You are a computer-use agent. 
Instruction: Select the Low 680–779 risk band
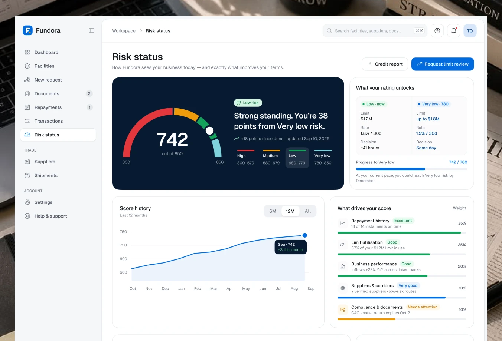297,158
